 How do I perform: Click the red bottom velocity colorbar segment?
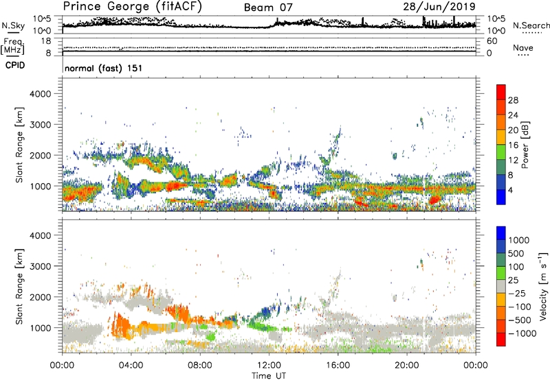(501, 340)
